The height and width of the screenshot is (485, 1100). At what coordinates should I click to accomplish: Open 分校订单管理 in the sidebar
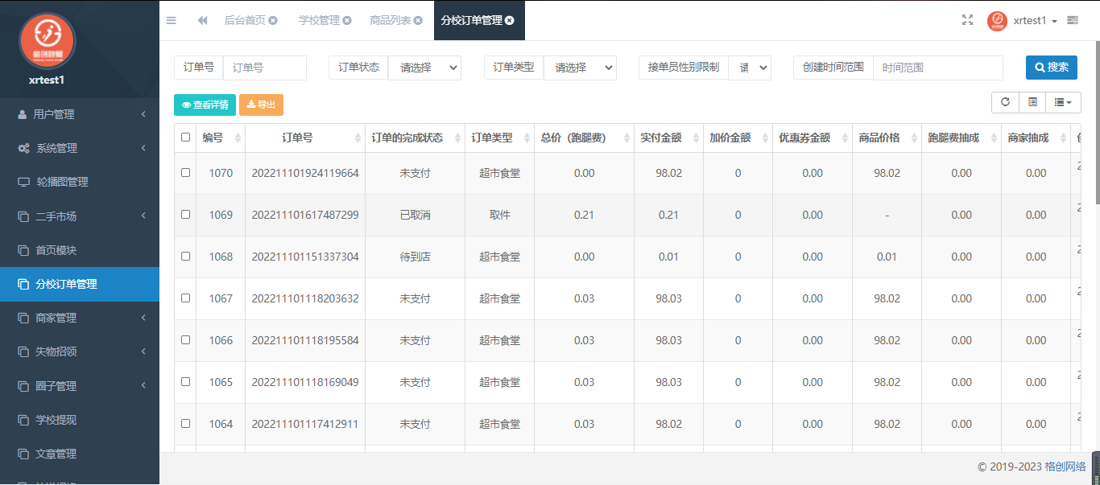(80, 284)
